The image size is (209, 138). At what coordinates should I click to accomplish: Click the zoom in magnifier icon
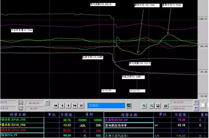click(144, 105)
